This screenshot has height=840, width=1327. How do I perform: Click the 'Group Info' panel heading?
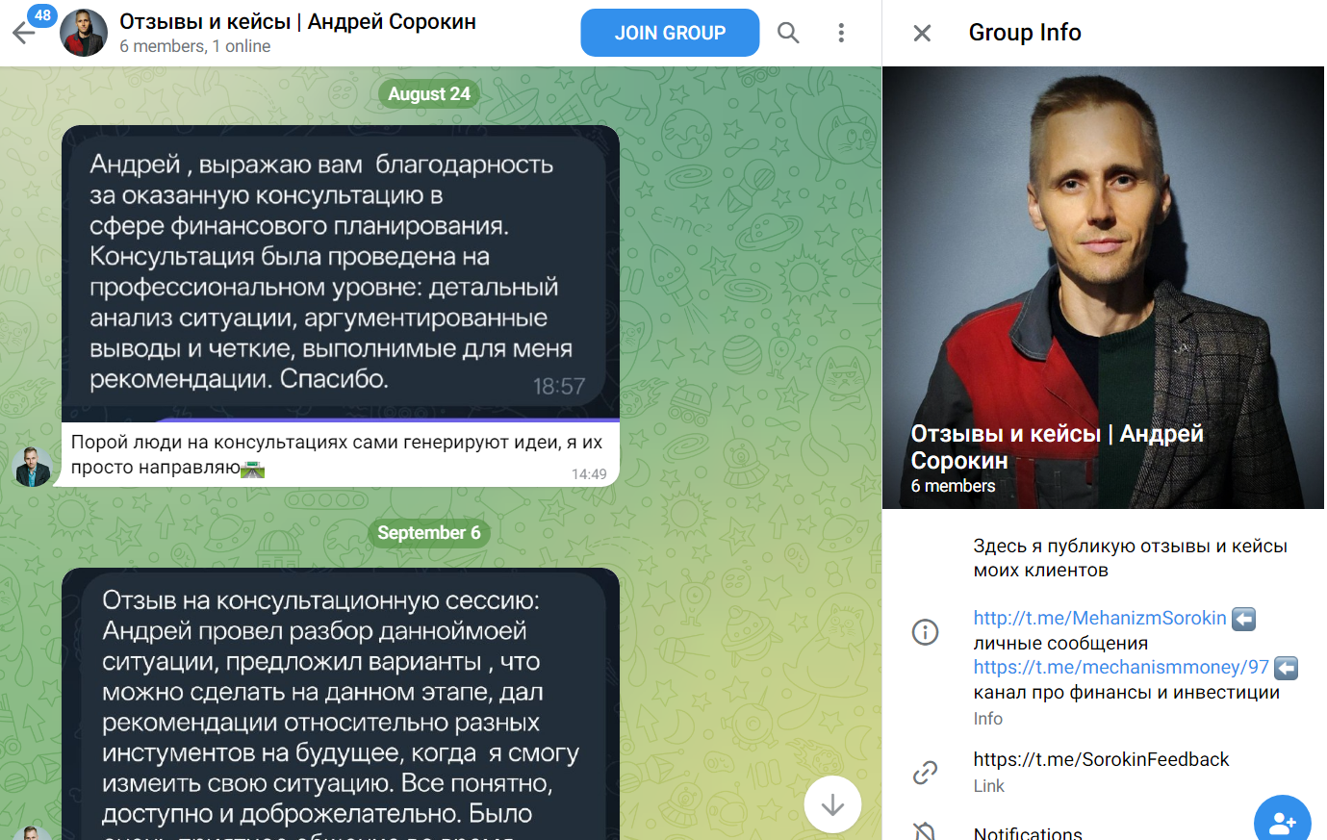(1025, 33)
